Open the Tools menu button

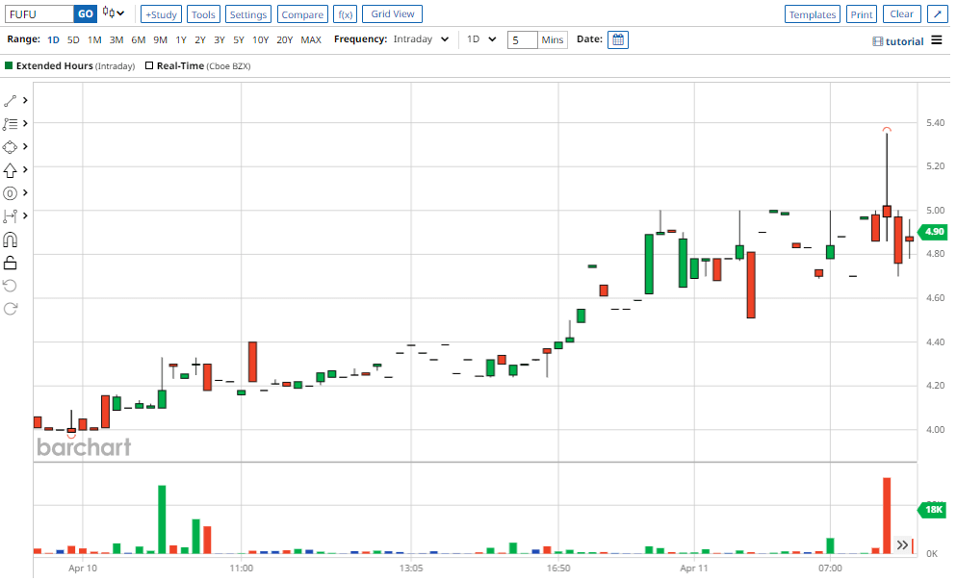coord(203,14)
